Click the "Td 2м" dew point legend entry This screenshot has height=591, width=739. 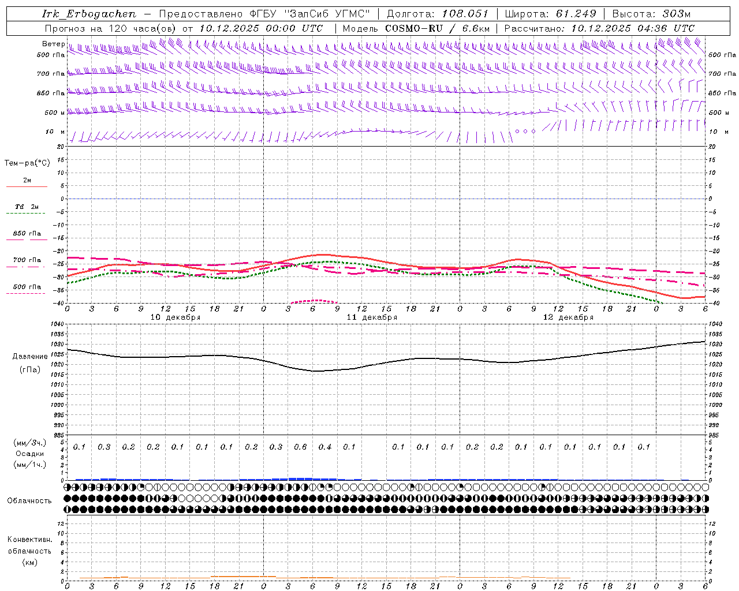(27, 207)
